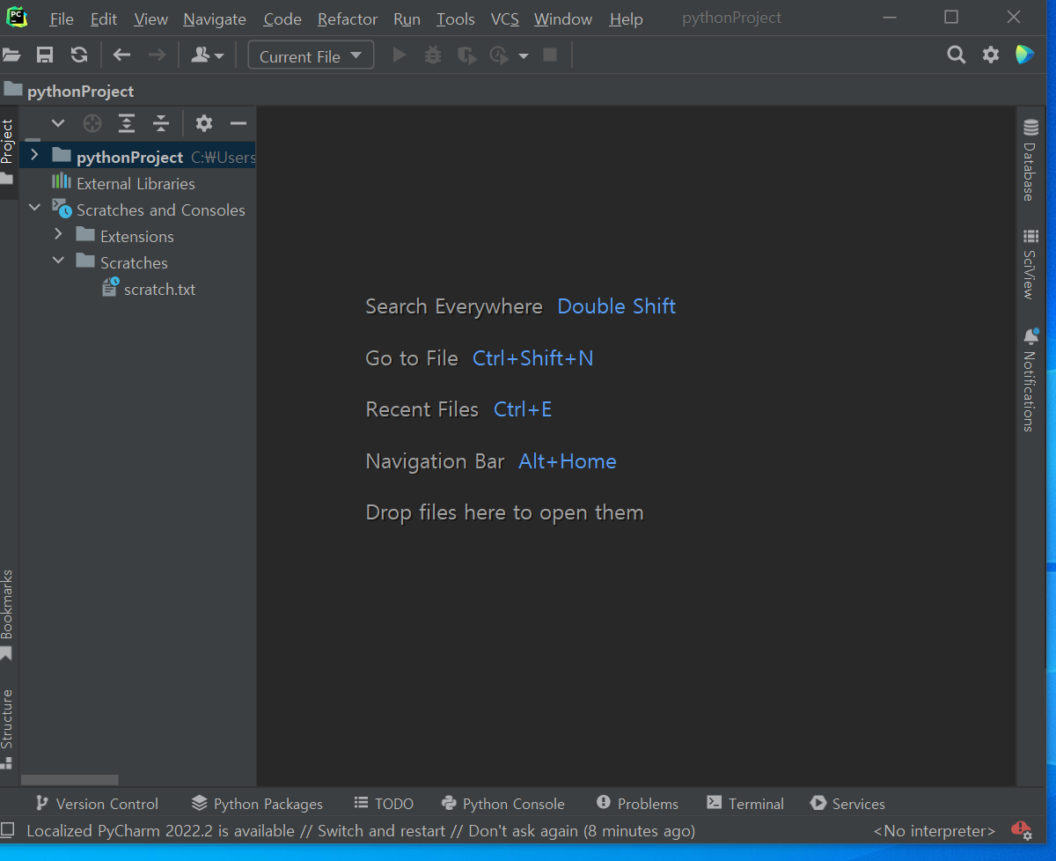This screenshot has width=1056, height=861.
Task: Open the profiler dropdown arrow in toolbar
Action: (524, 56)
